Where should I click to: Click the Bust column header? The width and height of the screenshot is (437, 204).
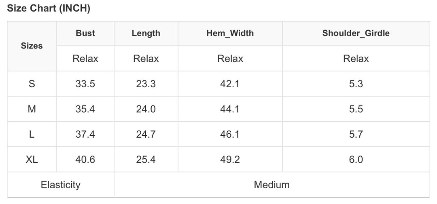click(x=85, y=33)
